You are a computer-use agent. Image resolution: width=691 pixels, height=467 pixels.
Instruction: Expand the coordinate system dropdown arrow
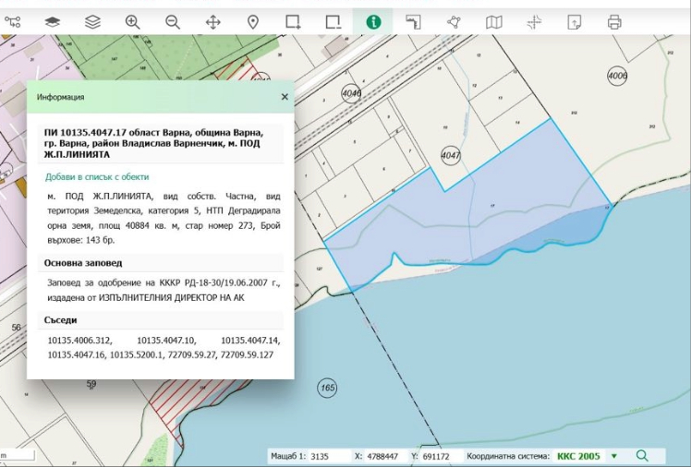click(613, 456)
